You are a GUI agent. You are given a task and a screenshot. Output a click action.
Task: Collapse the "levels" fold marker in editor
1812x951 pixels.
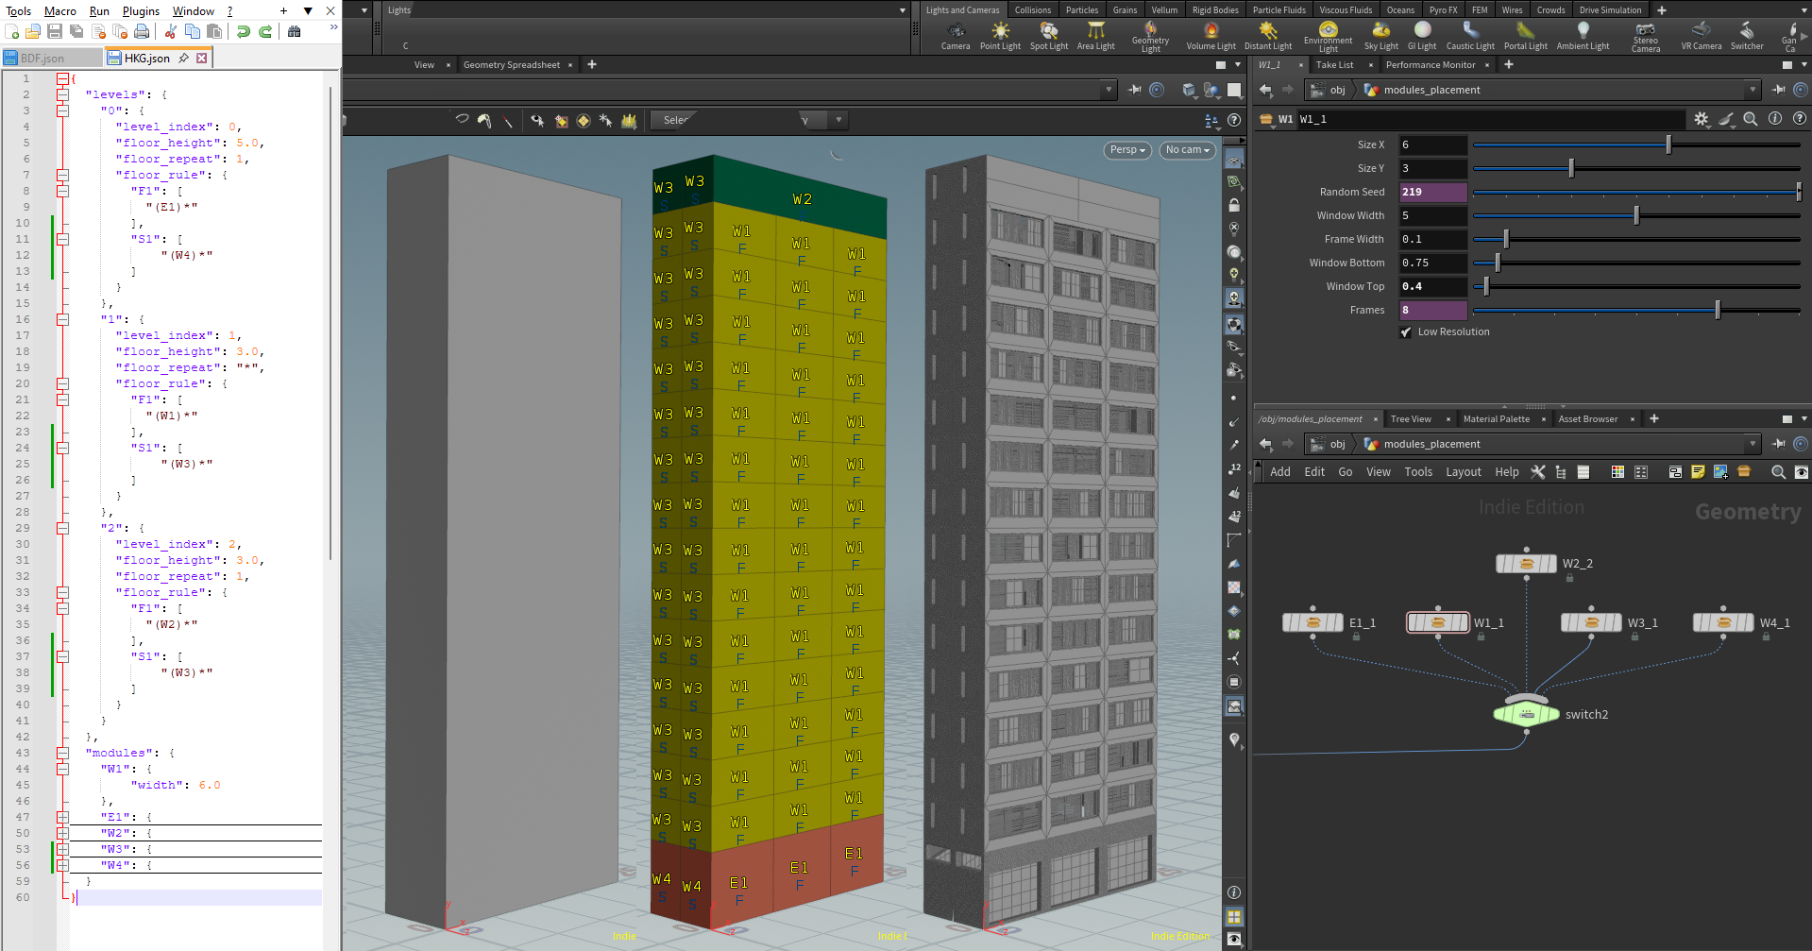(62, 94)
